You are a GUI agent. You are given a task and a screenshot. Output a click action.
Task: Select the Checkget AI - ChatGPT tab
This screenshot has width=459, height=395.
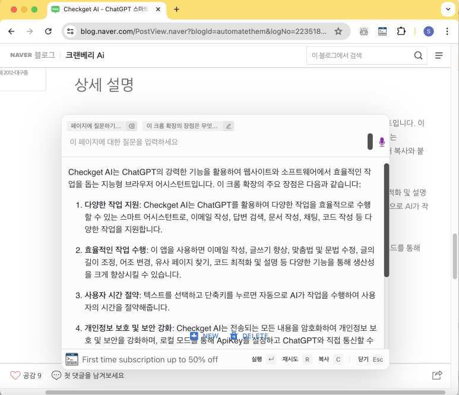(106, 10)
